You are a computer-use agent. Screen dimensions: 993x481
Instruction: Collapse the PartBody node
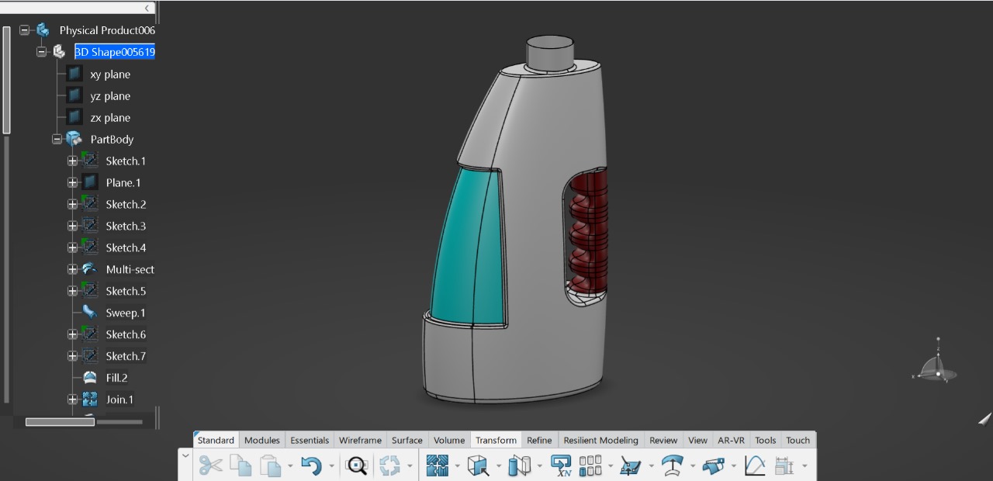point(57,139)
